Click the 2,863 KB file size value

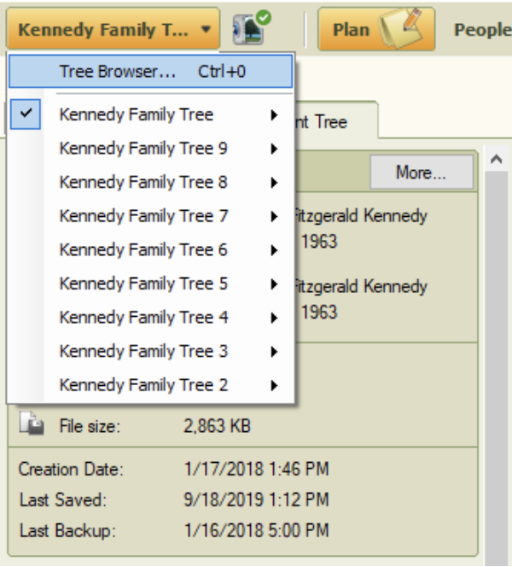tap(217, 425)
